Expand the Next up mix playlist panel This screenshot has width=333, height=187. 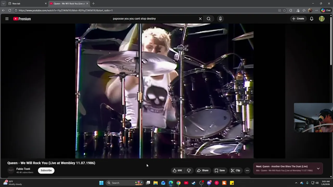click(x=318, y=169)
